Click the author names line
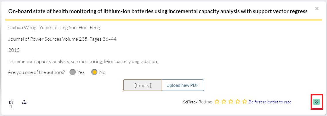This screenshot has width=327, height=116. [x=54, y=28]
